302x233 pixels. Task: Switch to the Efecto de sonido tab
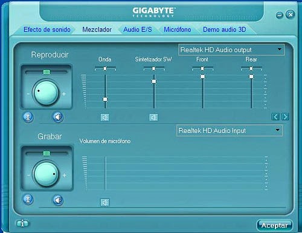[47, 30]
